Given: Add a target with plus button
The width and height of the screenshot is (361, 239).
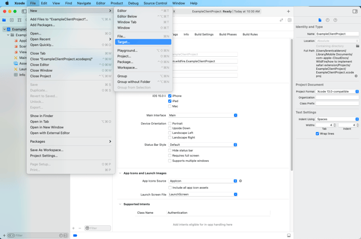Looking at the screenshot, I should pyautogui.click(x=73, y=228).
